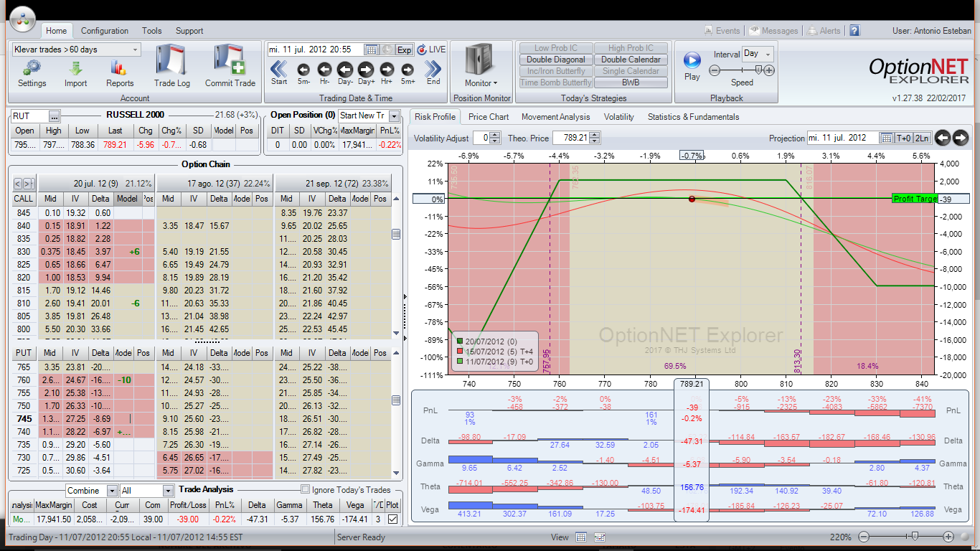The width and height of the screenshot is (980, 551).
Task: Toggle the LIVE mode button
Action: click(x=431, y=50)
